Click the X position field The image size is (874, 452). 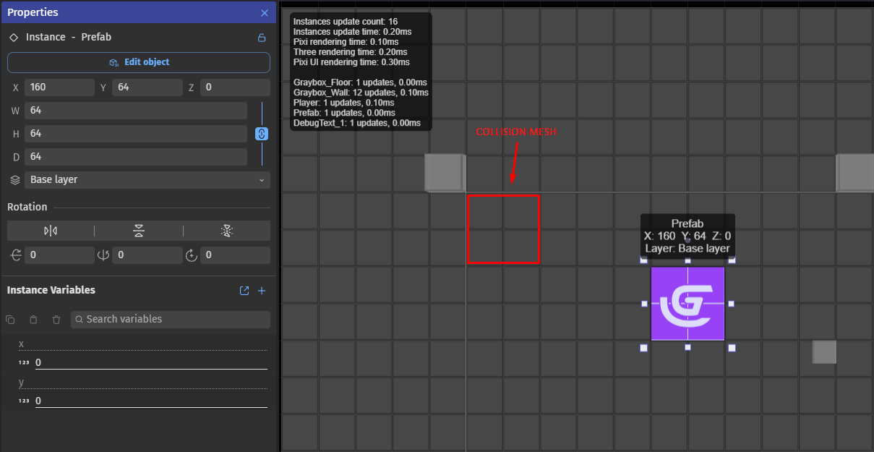coord(59,88)
